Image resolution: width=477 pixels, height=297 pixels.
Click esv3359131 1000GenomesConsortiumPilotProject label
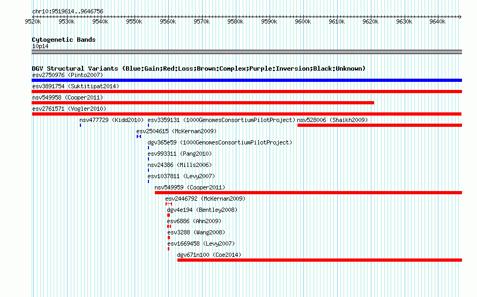coord(221,120)
